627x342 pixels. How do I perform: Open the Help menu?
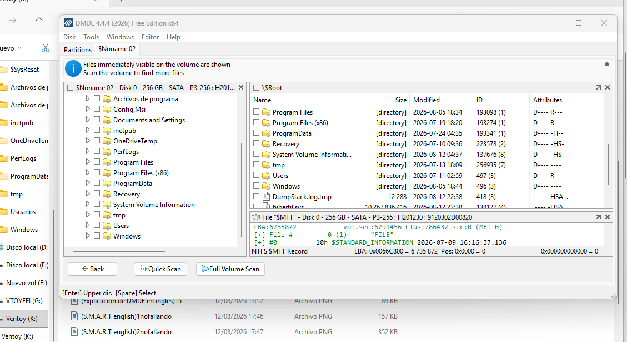[173, 37]
